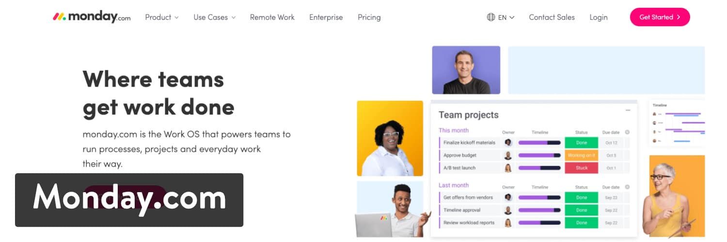The height and width of the screenshot is (242, 727).
Task: Click the Get Started button
Action: [x=660, y=17]
